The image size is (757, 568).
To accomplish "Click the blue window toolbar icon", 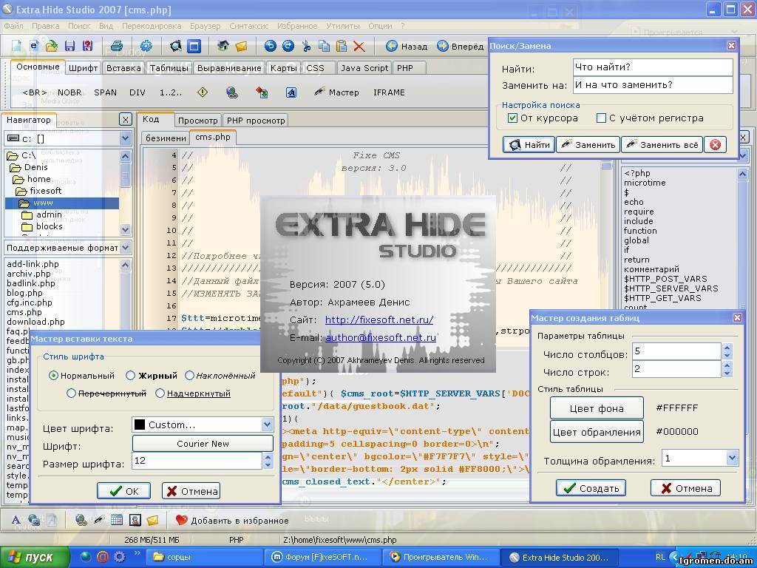I will pos(194,47).
